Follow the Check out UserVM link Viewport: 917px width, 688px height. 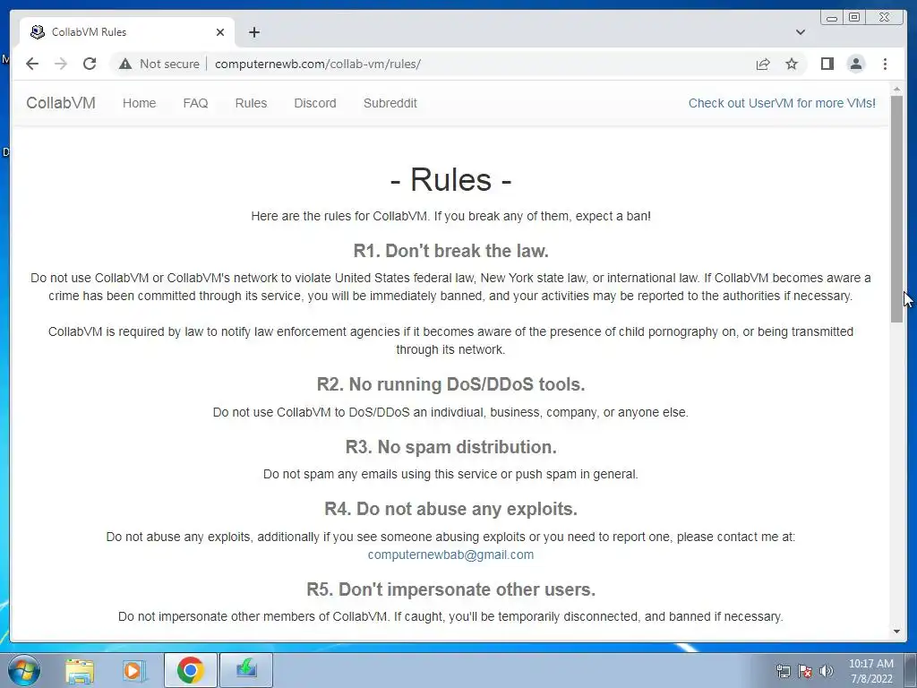click(782, 103)
